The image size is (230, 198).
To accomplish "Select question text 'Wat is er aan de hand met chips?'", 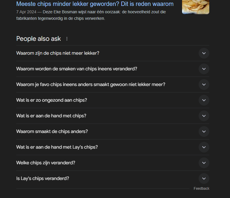I will [51, 116].
